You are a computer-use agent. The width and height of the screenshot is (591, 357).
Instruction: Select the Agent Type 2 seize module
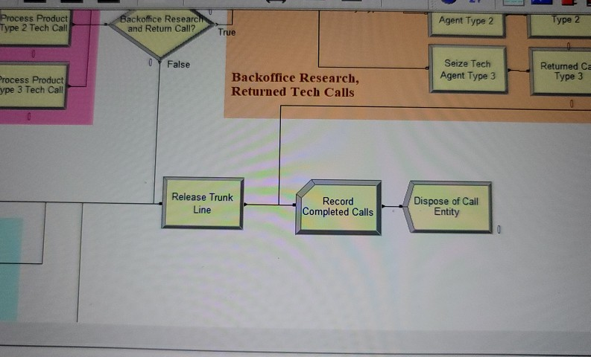467,23
